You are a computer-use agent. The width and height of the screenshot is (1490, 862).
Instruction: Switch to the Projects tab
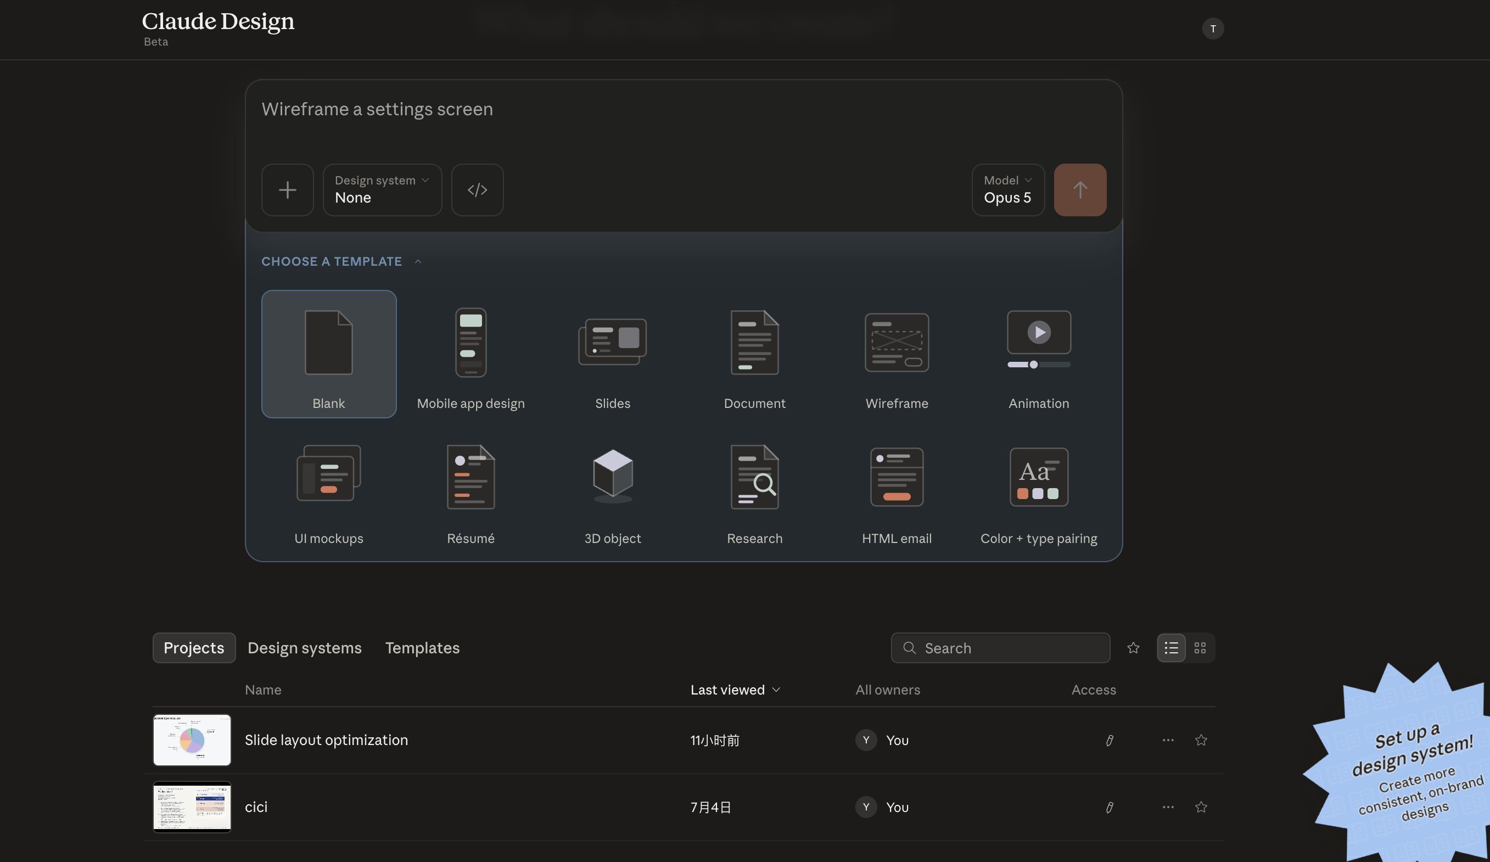[x=194, y=648]
